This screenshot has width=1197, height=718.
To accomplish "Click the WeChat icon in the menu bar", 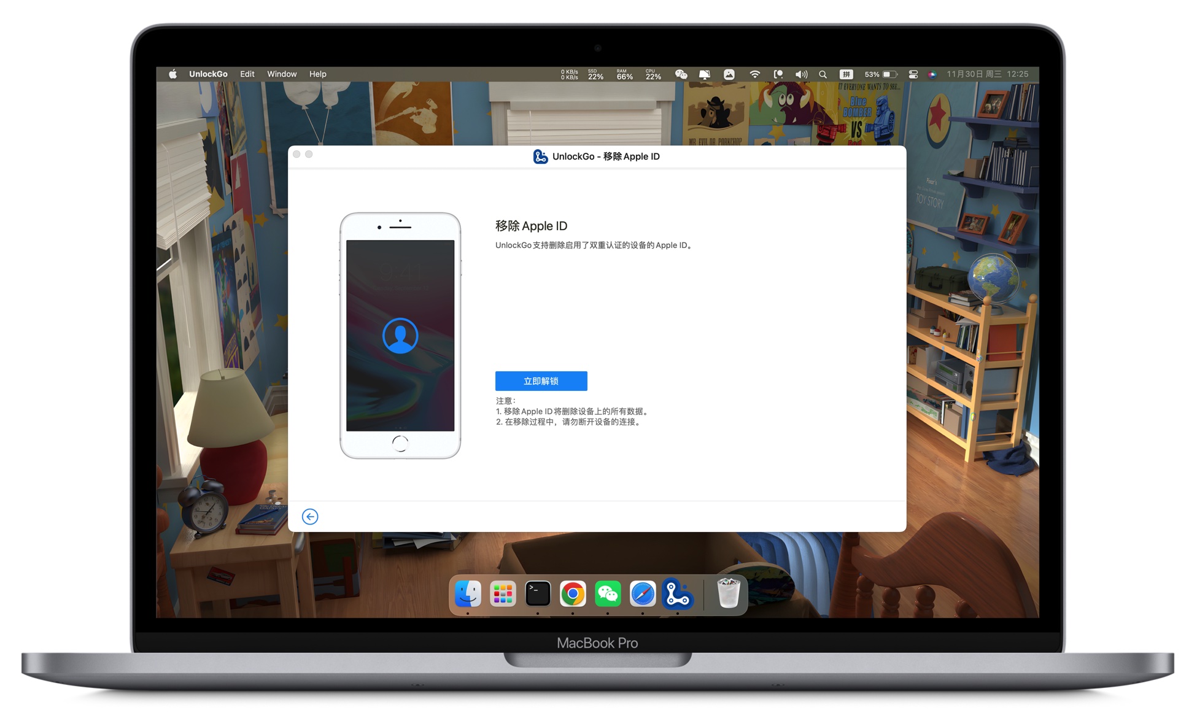I will point(681,74).
